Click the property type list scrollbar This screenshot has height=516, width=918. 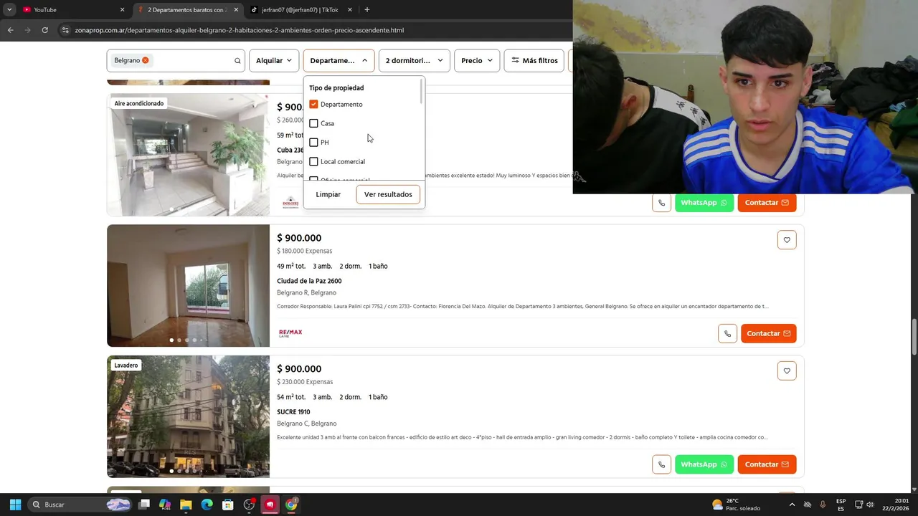[421, 92]
